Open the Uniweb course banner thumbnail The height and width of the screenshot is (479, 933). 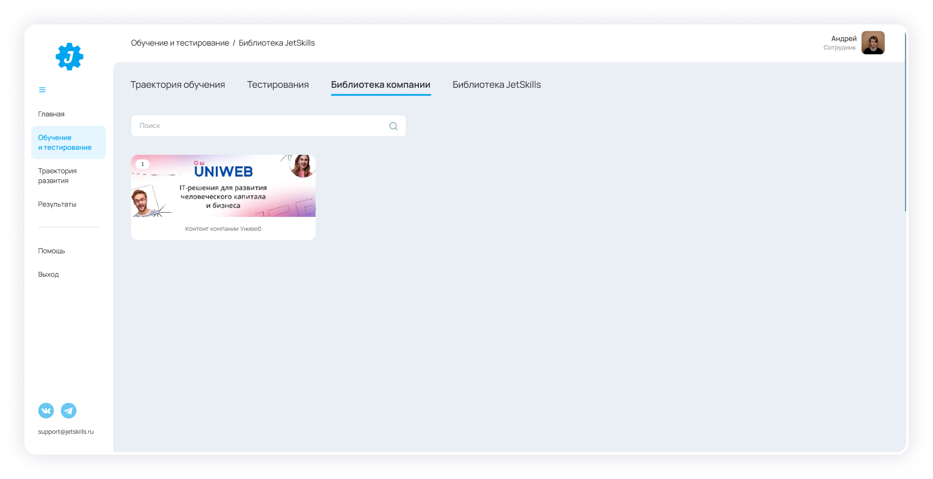coord(223,186)
